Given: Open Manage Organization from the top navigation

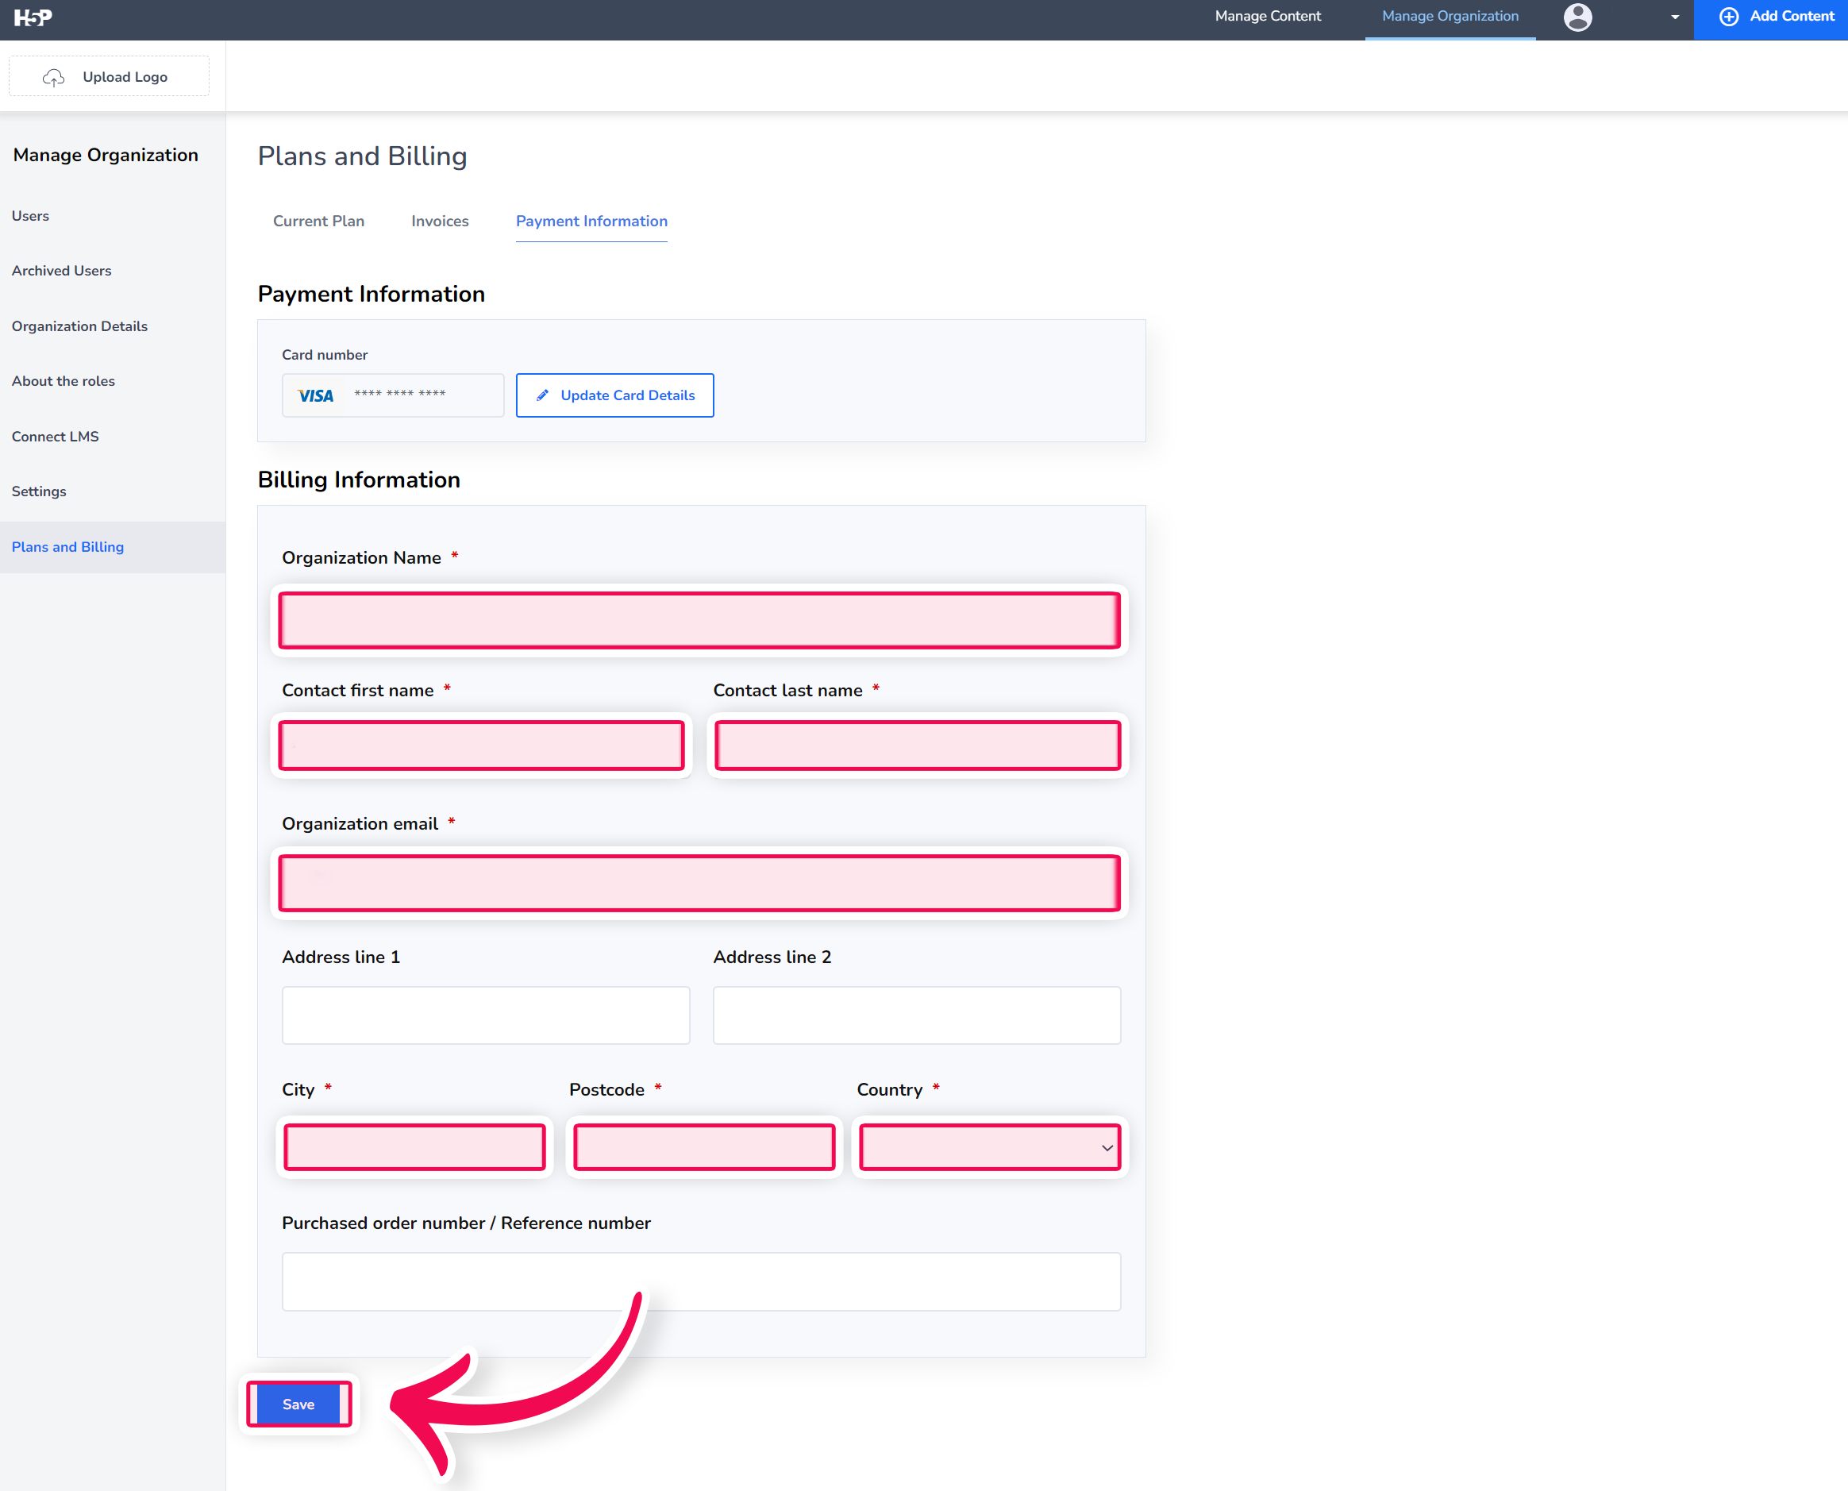Looking at the screenshot, I should click(x=1450, y=15).
